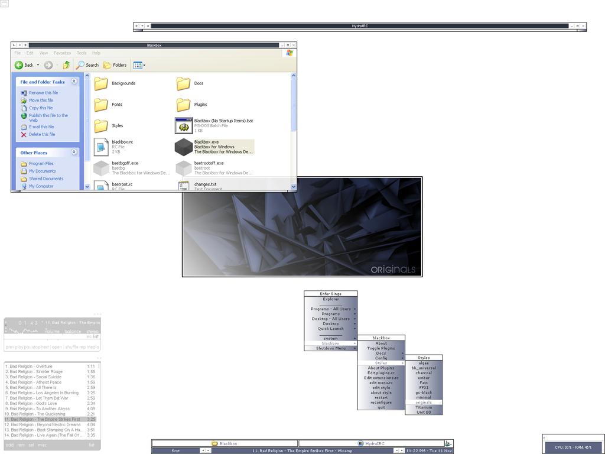Viewport: 605px width, 454px height.
Task: Open the Back button history dropdown arrow
Action: pyautogui.click(x=38, y=65)
